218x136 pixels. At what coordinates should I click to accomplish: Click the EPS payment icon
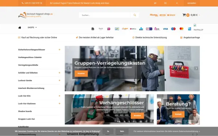(x=157, y=29)
